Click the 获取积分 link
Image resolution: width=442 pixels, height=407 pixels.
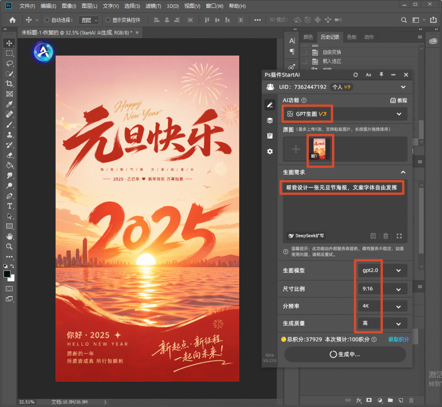[398, 339]
